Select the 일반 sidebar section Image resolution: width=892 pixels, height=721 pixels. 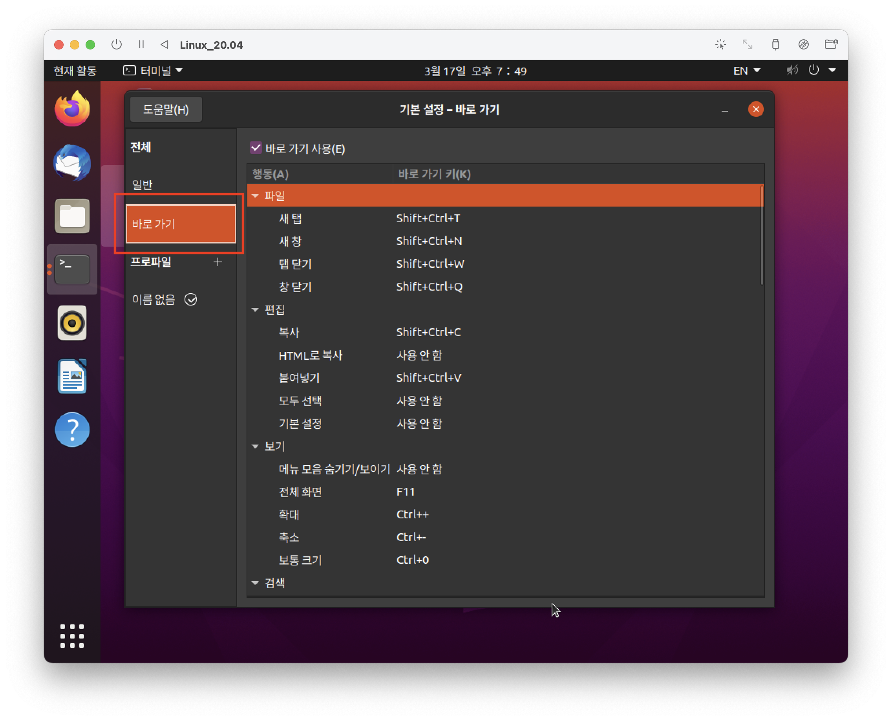143,185
